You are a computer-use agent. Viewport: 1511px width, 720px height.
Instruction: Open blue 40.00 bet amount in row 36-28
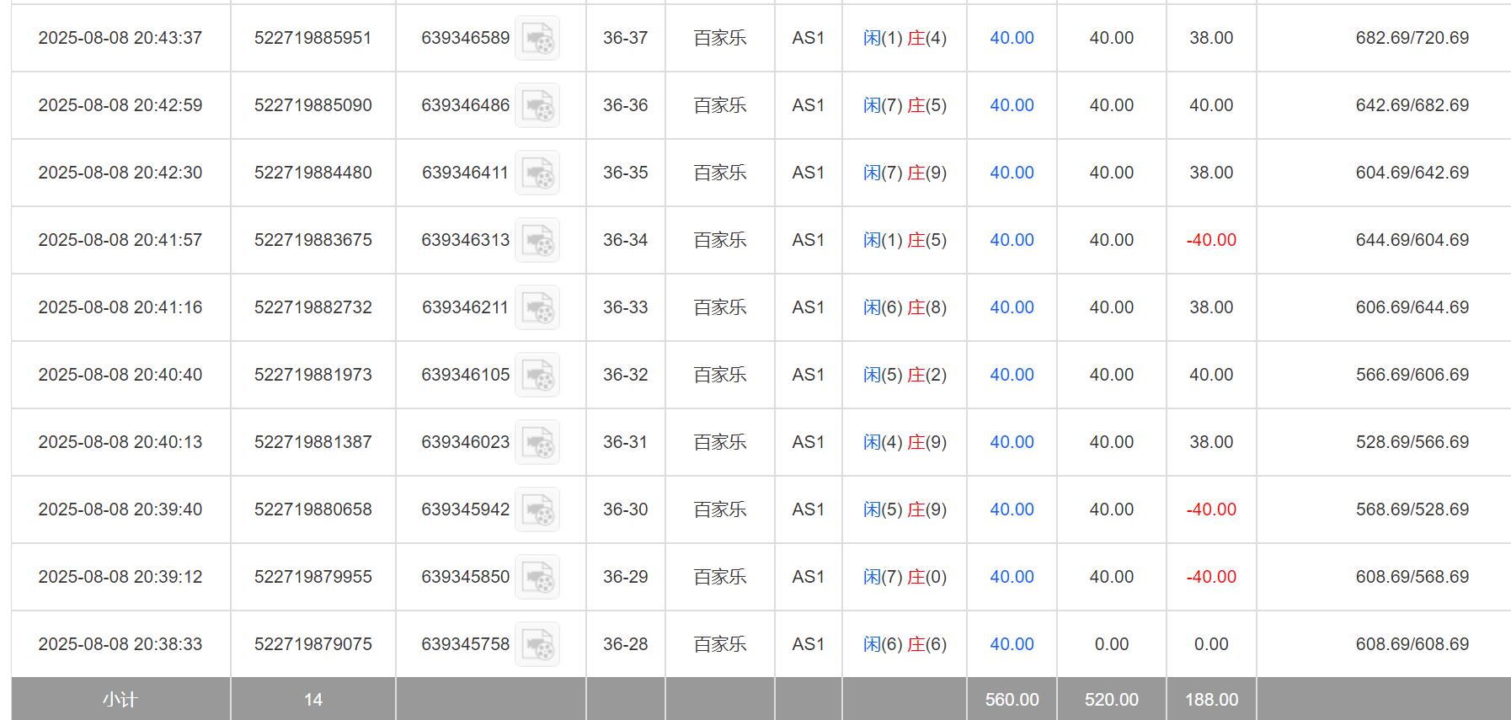point(1012,644)
